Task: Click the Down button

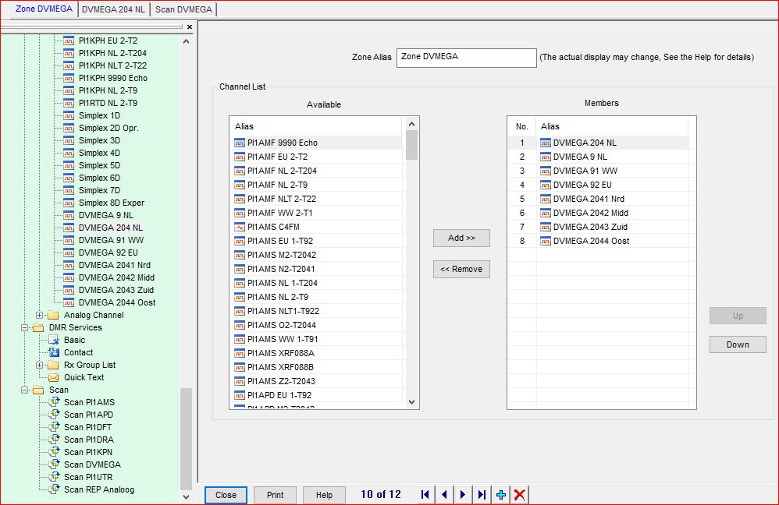Action: tap(738, 344)
